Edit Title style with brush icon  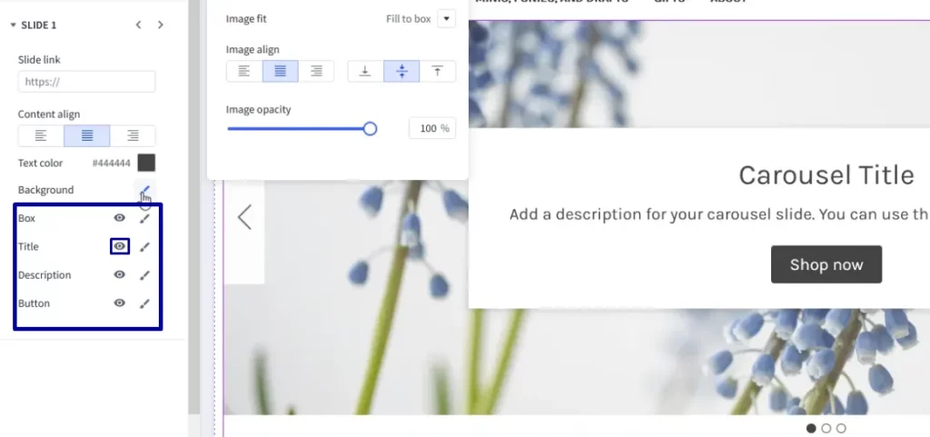click(144, 247)
